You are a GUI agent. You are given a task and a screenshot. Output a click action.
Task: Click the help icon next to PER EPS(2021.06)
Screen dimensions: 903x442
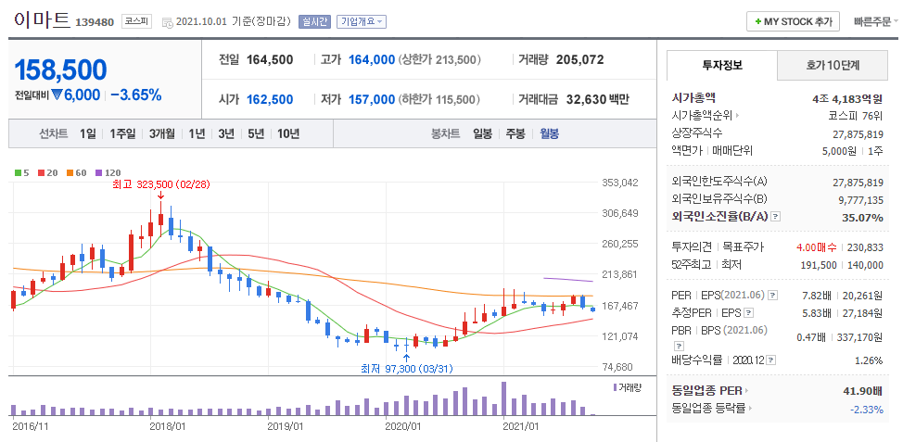(x=773, y=296)
